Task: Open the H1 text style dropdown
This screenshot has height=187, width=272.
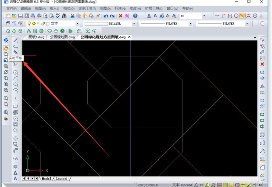Action: (204, 16)
